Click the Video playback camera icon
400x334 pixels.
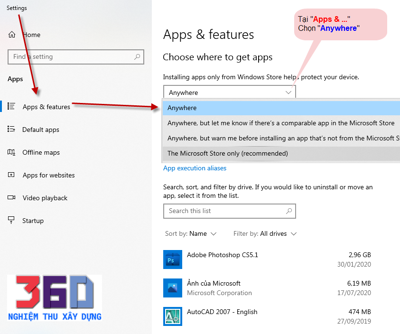click(x=11, y=197)
